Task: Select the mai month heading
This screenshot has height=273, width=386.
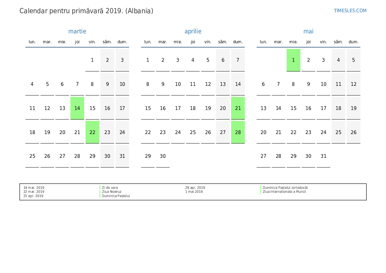Action: coord(308,31)
